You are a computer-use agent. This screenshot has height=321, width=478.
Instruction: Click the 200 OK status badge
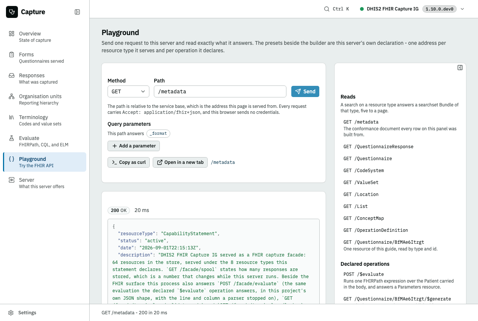(119, 211)
